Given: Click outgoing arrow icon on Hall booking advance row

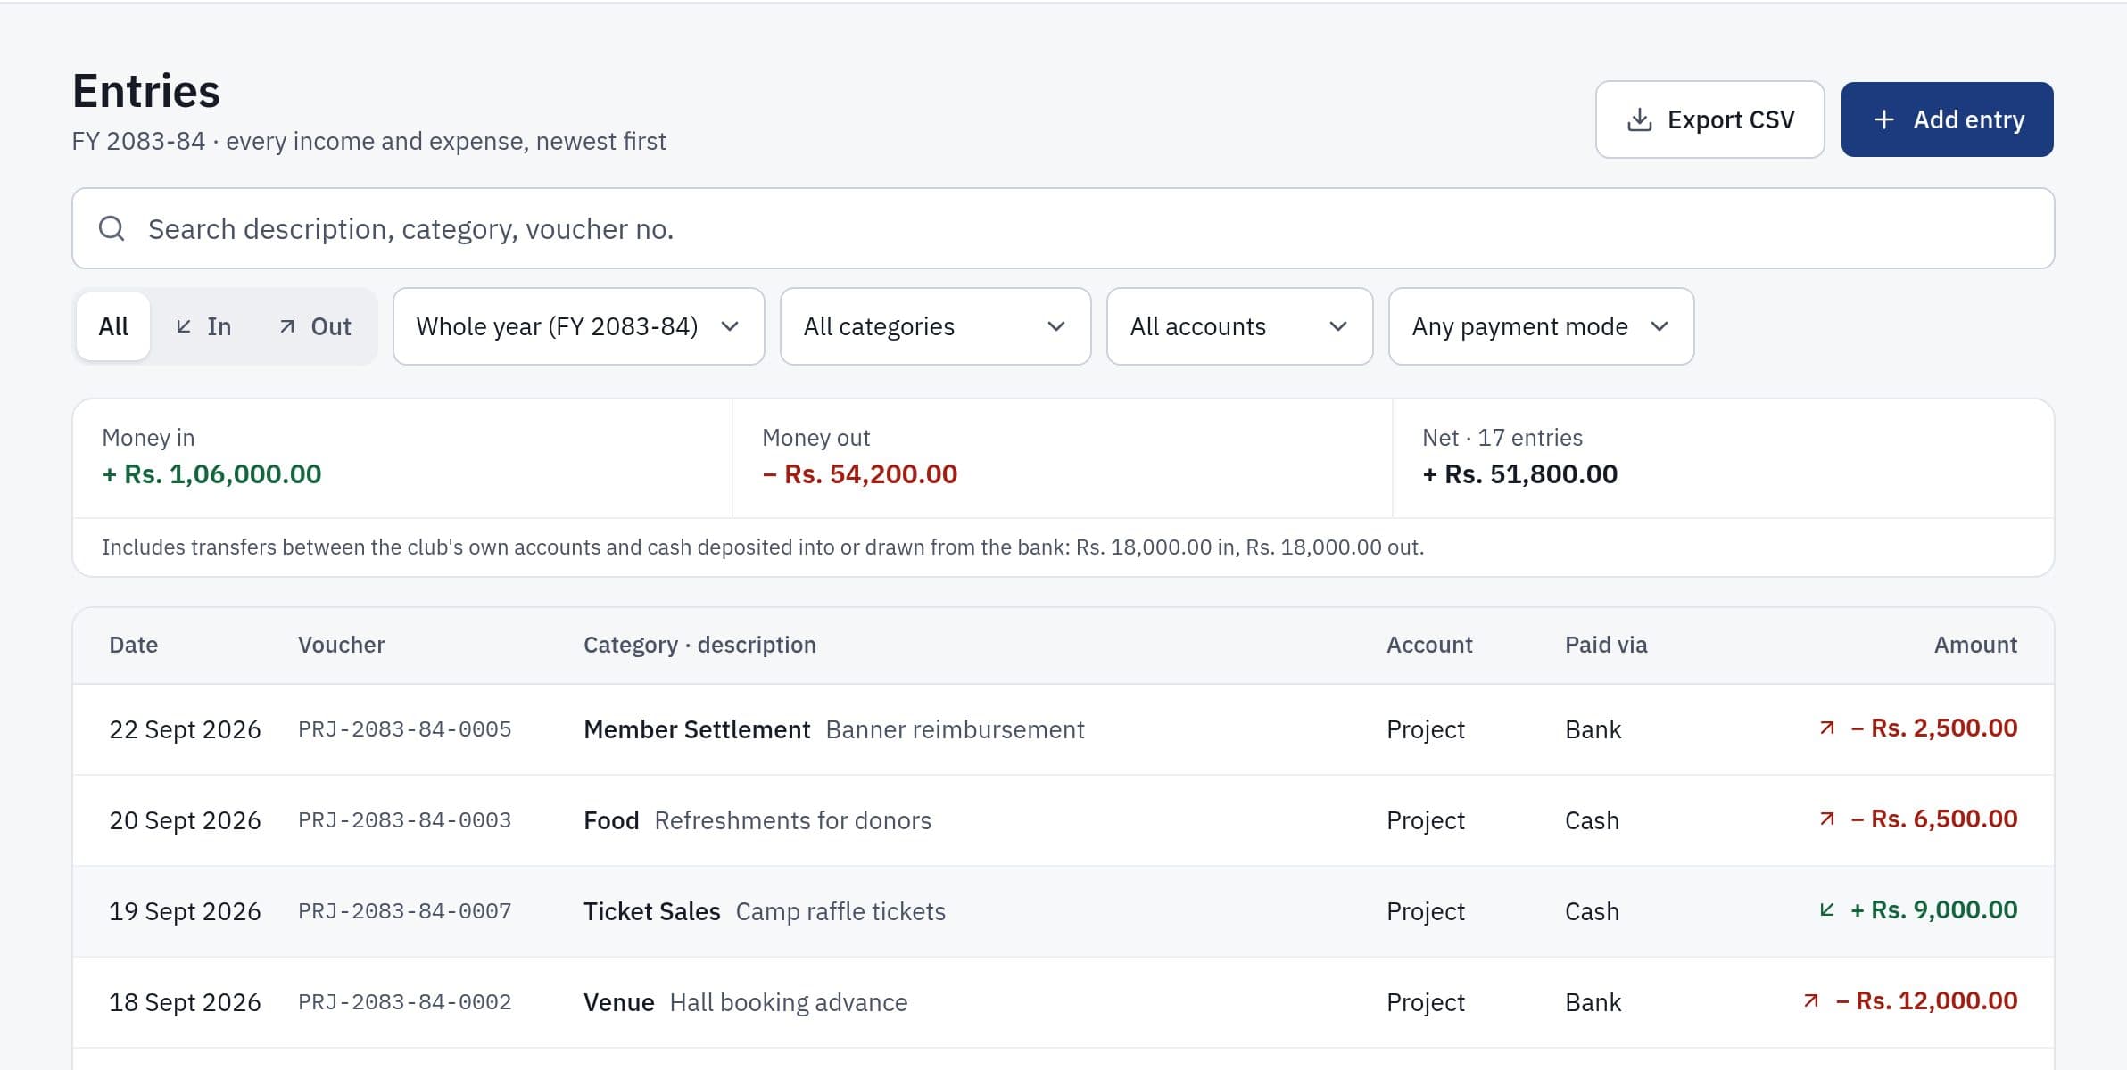Looking at the screenshot, I should (x=1810, y=1001).
